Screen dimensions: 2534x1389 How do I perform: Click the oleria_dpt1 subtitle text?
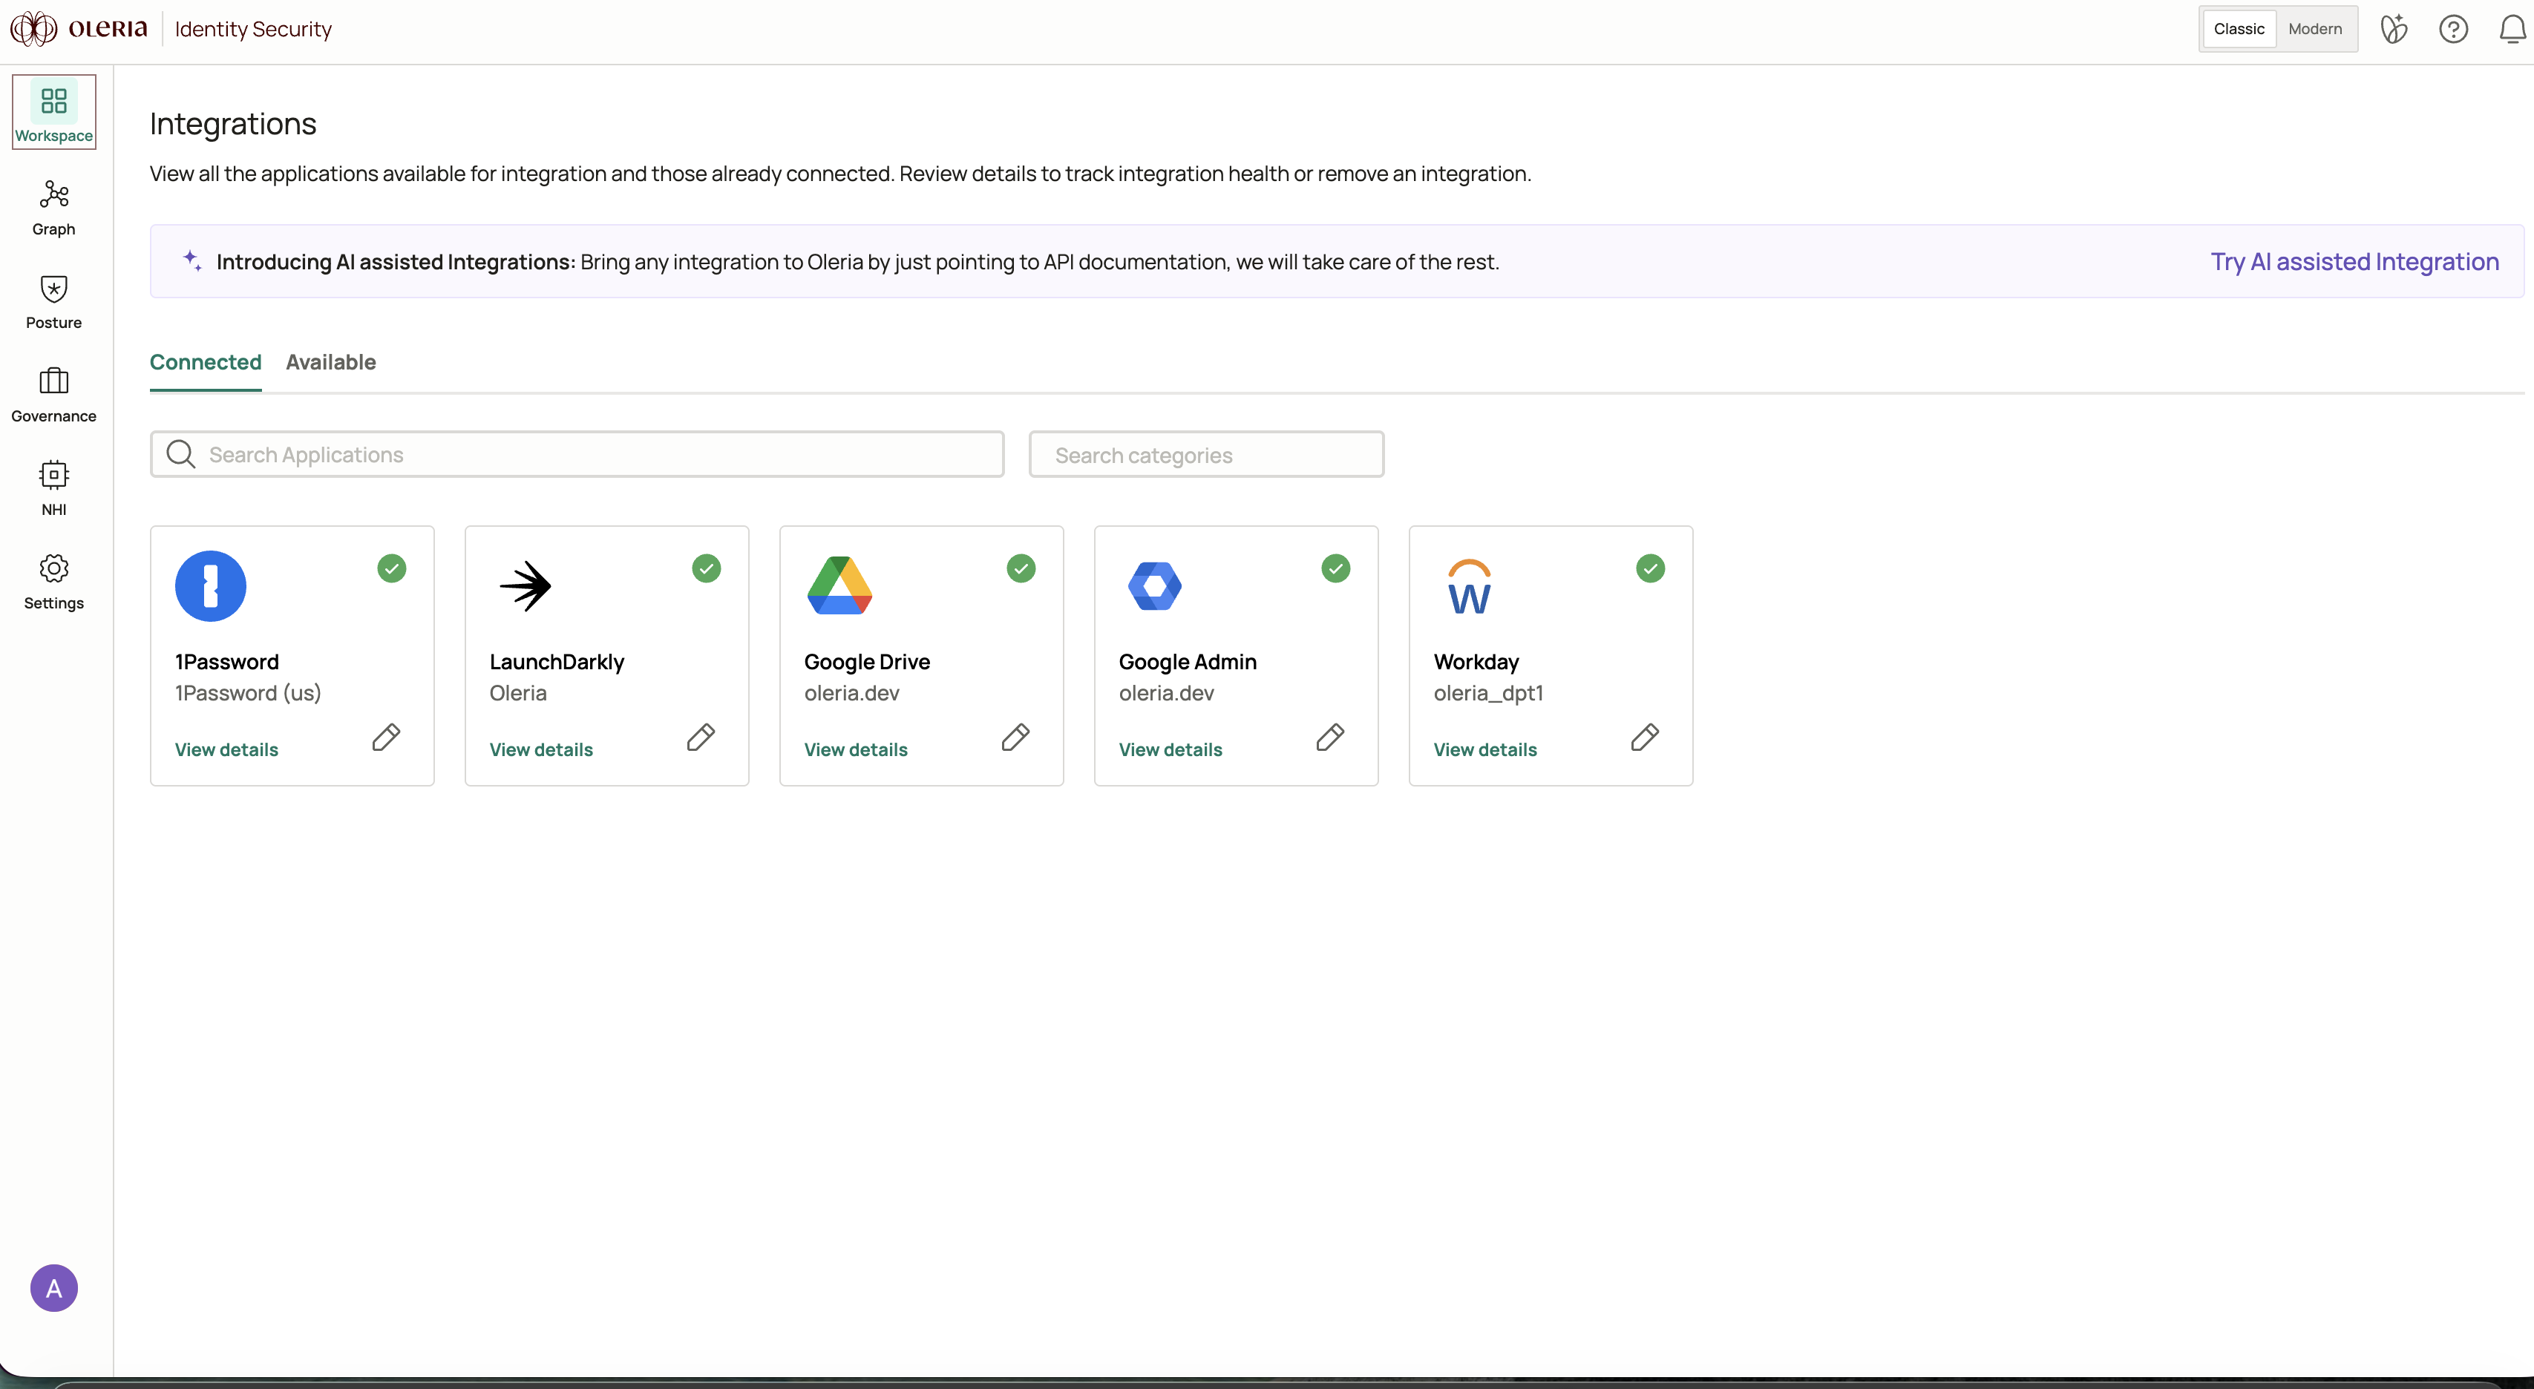click(x=1488, y=694)
